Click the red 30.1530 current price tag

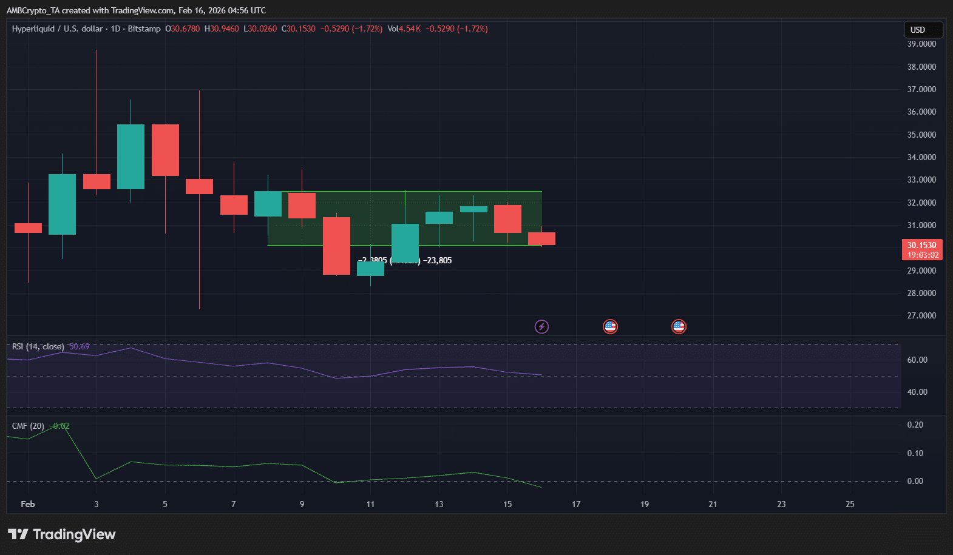[921, 249]
